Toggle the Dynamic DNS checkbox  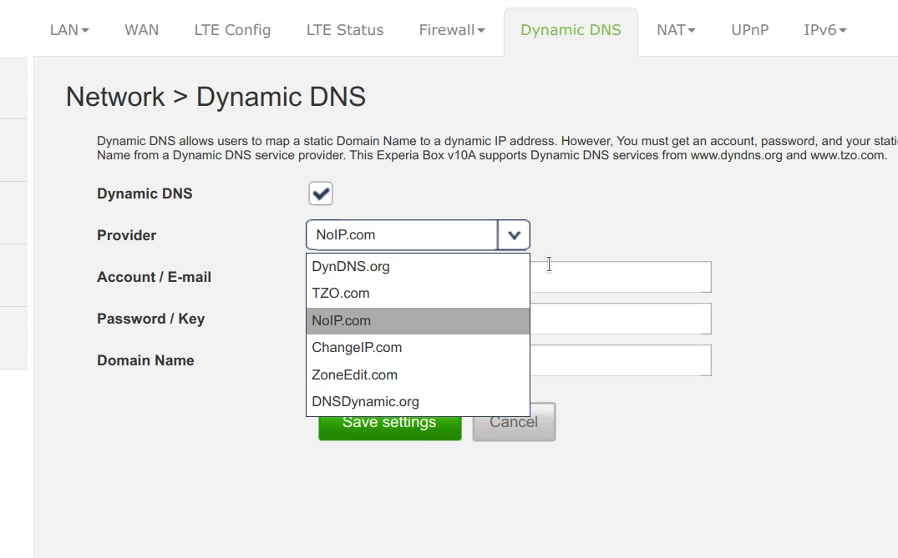tap(321, 194)
